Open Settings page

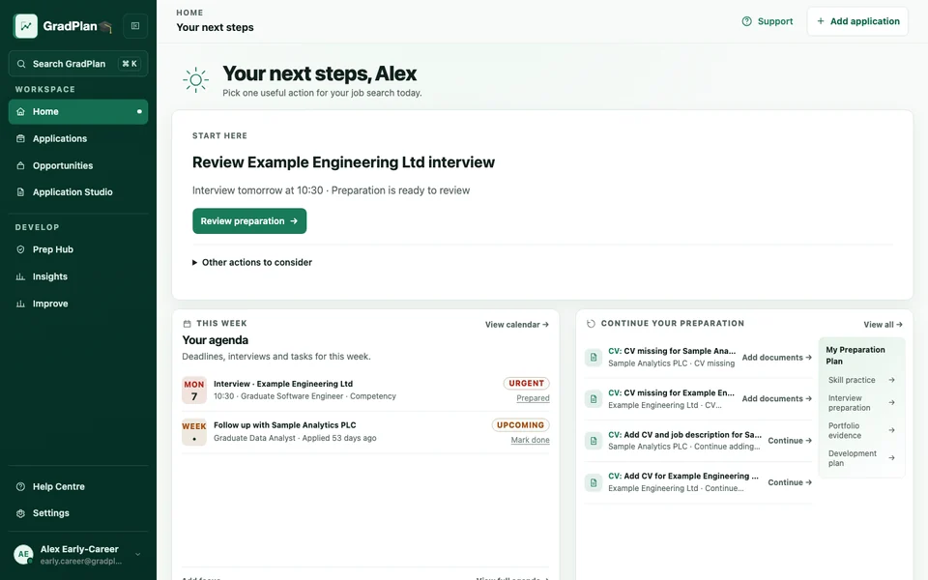[x=78, y=513]
